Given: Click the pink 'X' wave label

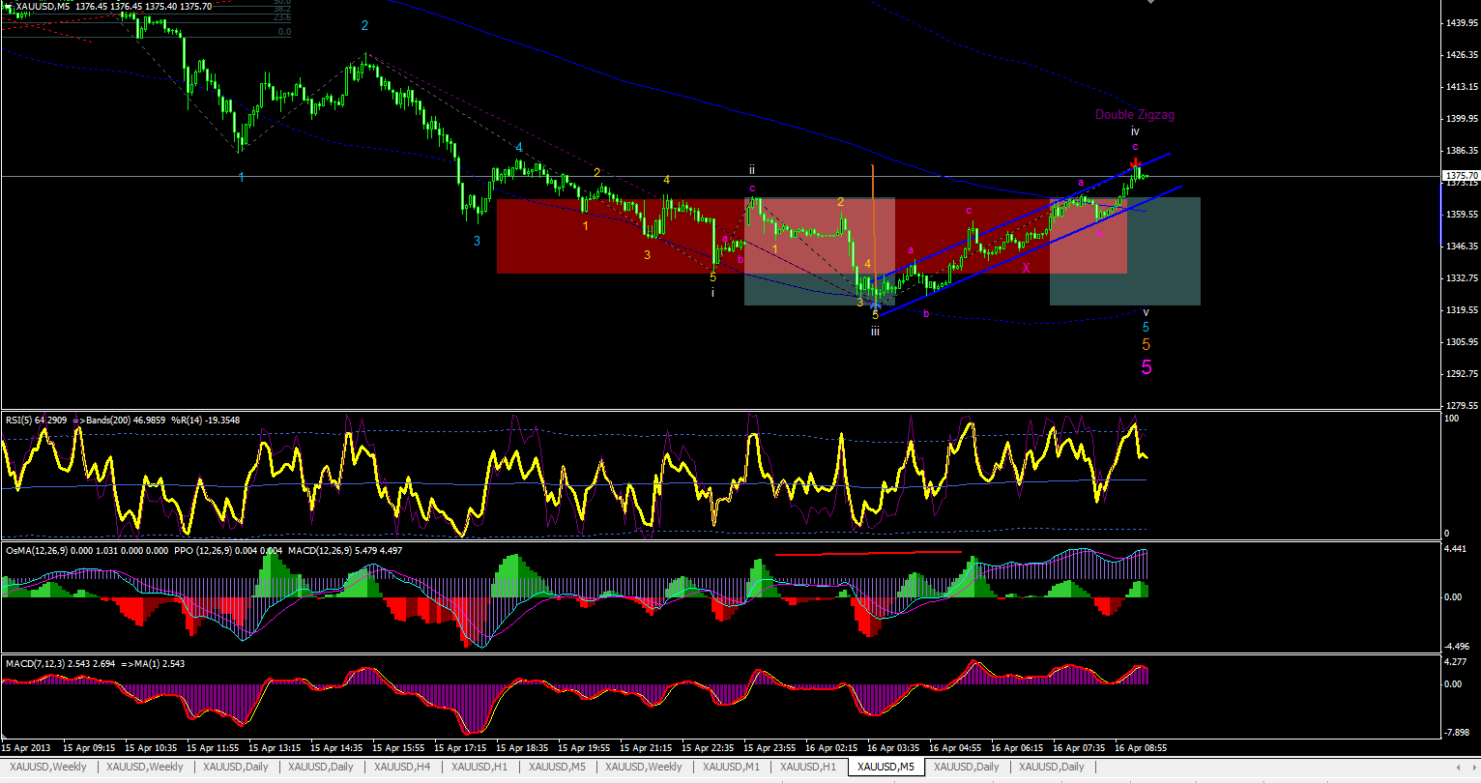Looking at the screenshot, I should [x=1027, y=268].
